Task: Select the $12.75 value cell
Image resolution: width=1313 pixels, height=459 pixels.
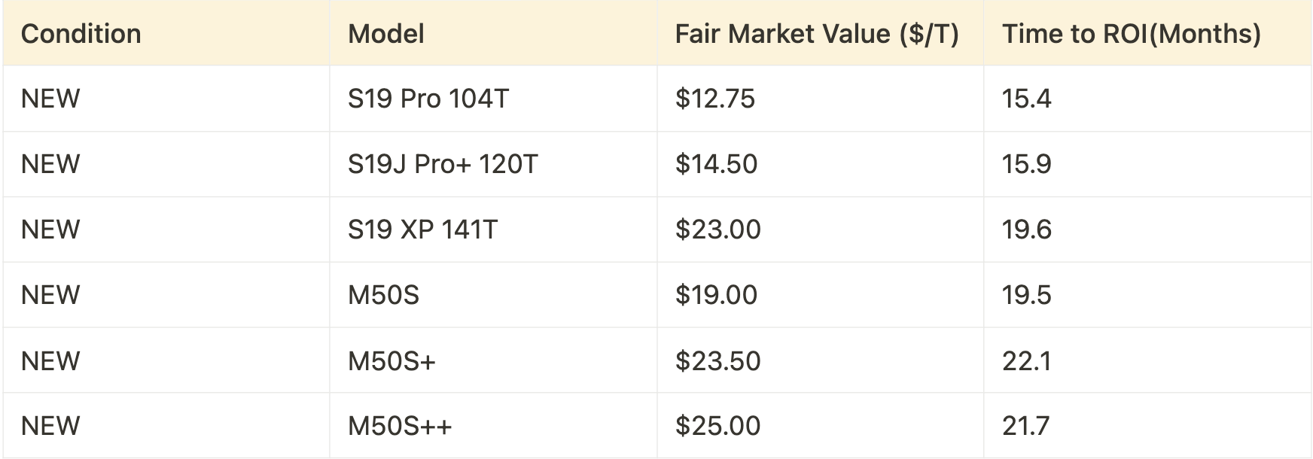Action: click(820, 99)
